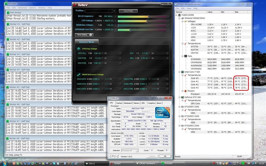Click the Sensor column header

click(x=191, y=12)
